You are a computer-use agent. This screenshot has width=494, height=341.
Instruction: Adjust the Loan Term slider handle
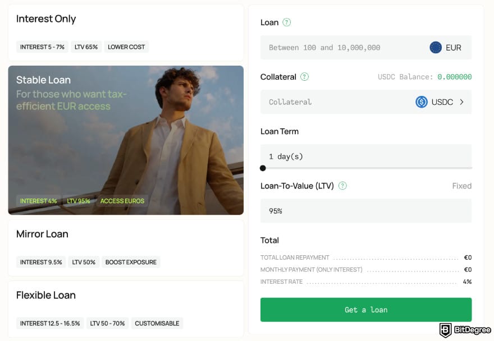point(263,168)
